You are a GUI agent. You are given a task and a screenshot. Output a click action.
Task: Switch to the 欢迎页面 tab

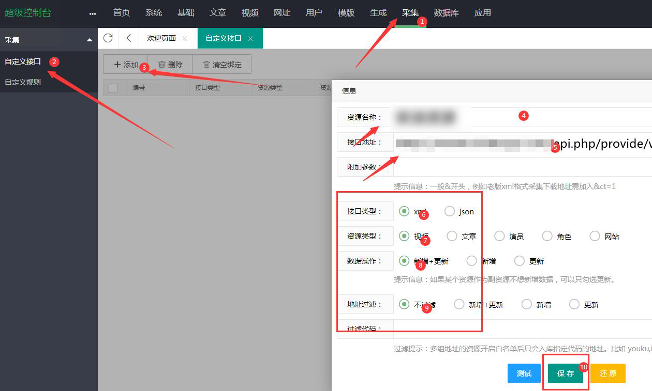click(x=161, y=38)
